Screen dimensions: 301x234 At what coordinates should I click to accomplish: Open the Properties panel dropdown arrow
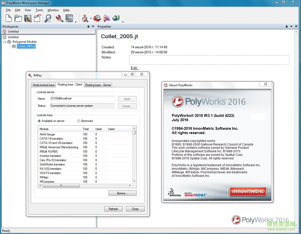tap(291, 26)
